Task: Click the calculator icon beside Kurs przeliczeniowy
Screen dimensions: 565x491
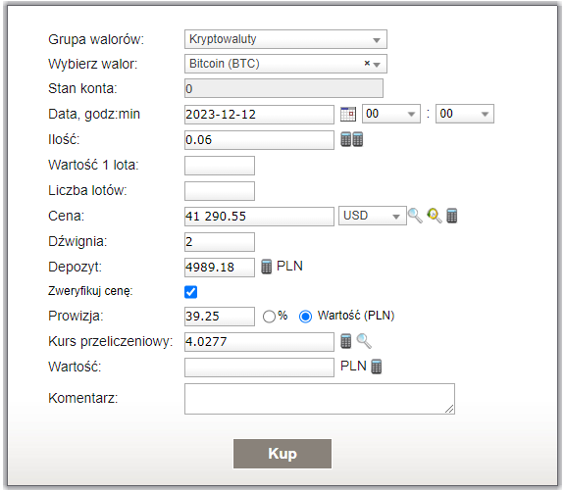Action: click(346, 341)
